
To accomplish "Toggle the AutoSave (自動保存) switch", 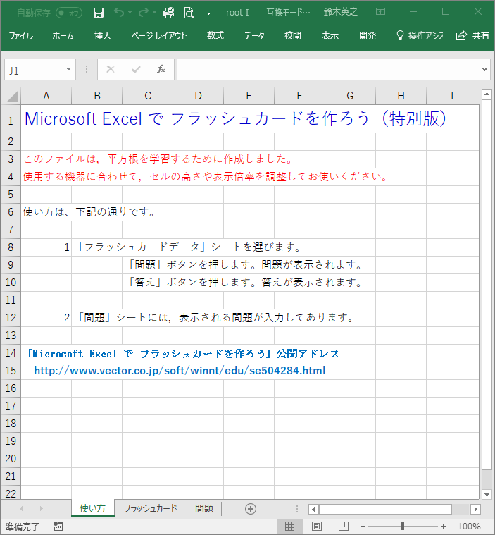I will [x=68, y=12].
